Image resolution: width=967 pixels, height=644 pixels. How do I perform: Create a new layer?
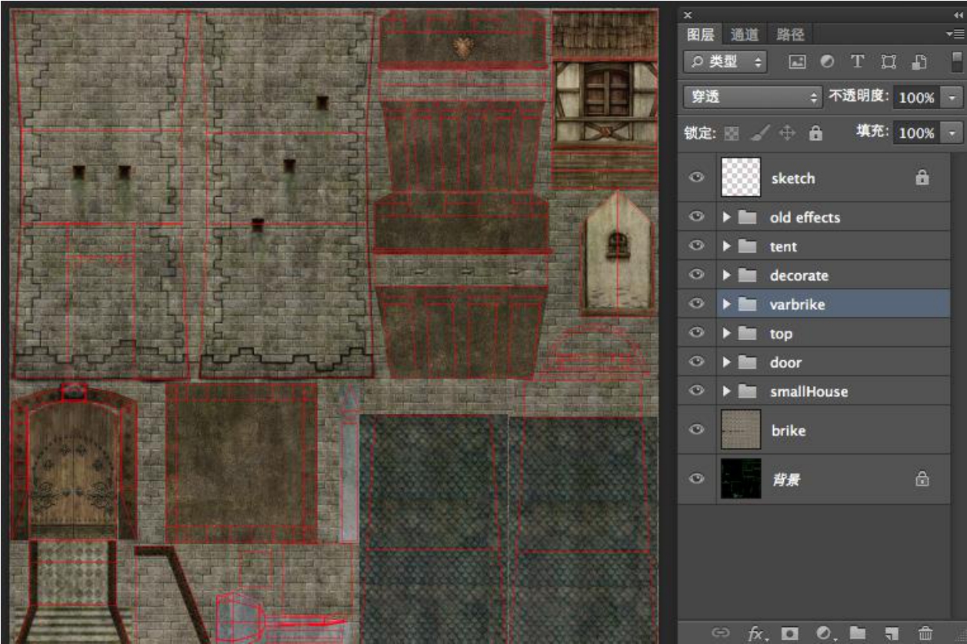tap(891, 632)
